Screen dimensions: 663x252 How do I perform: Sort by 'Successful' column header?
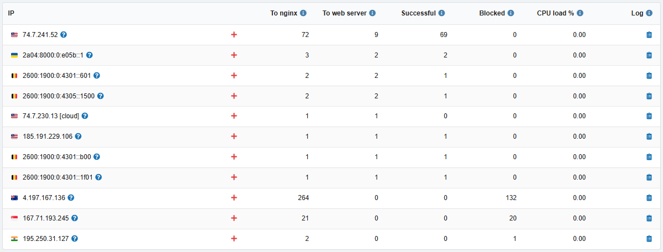click(418, 13)
